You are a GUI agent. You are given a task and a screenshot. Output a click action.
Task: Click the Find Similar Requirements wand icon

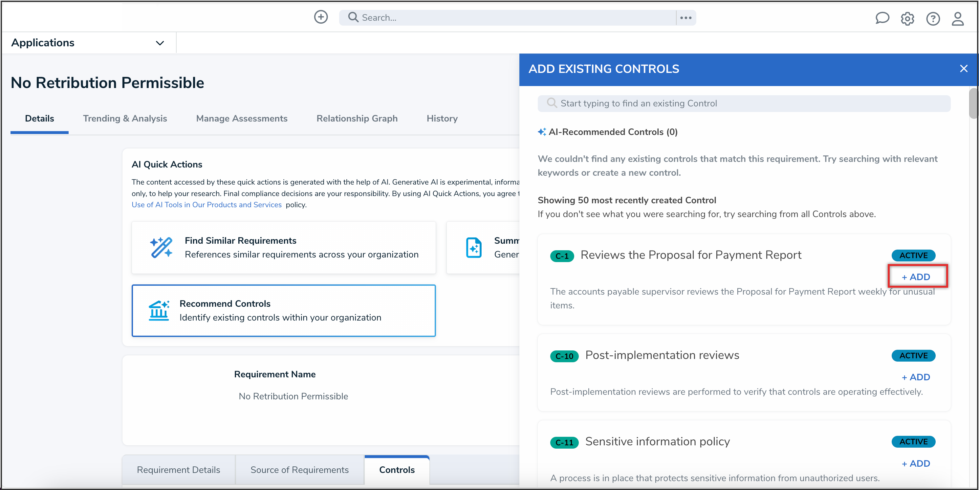(161, 248)
